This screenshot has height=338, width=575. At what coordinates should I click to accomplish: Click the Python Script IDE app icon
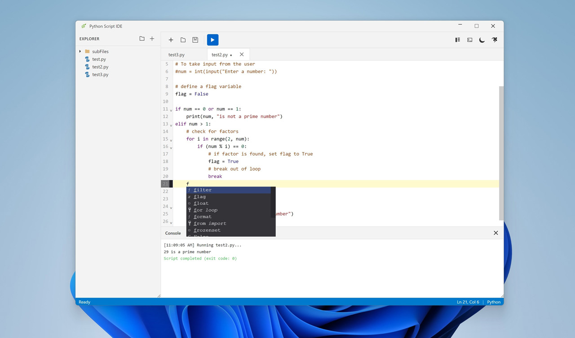click(84, 26)
